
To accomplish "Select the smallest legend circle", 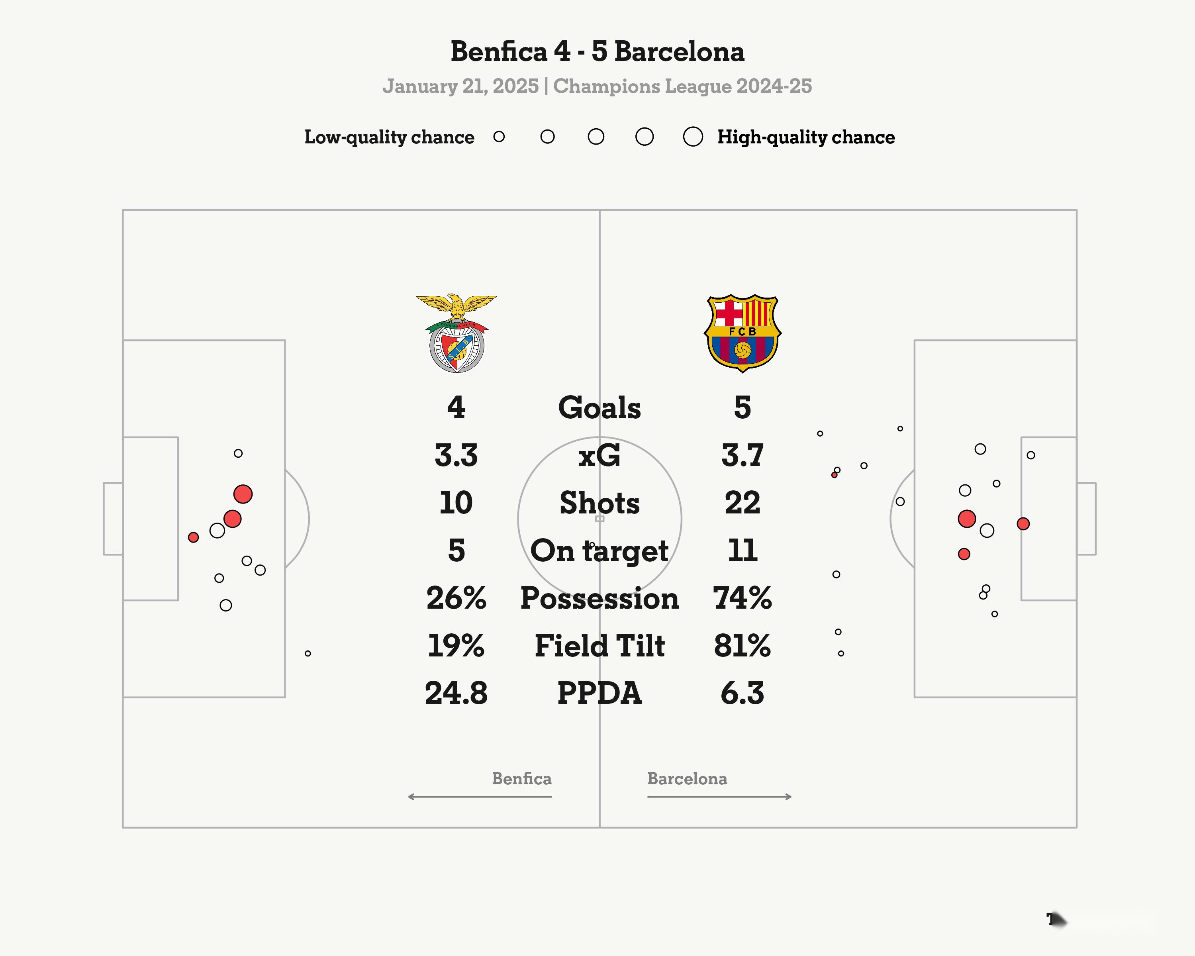I will [499, 137].
